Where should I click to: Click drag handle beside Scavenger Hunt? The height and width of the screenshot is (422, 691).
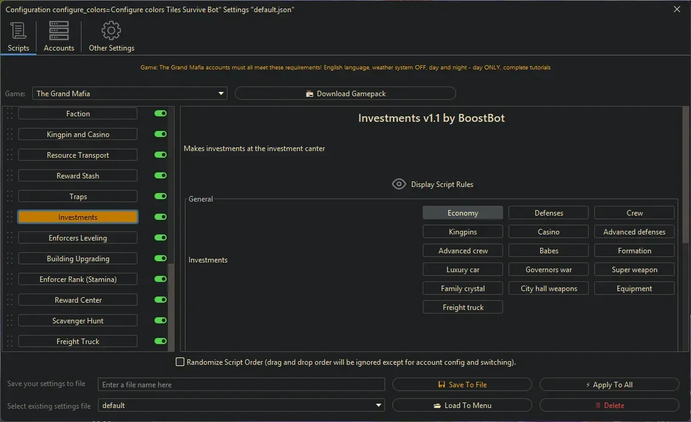coord(10,320)
